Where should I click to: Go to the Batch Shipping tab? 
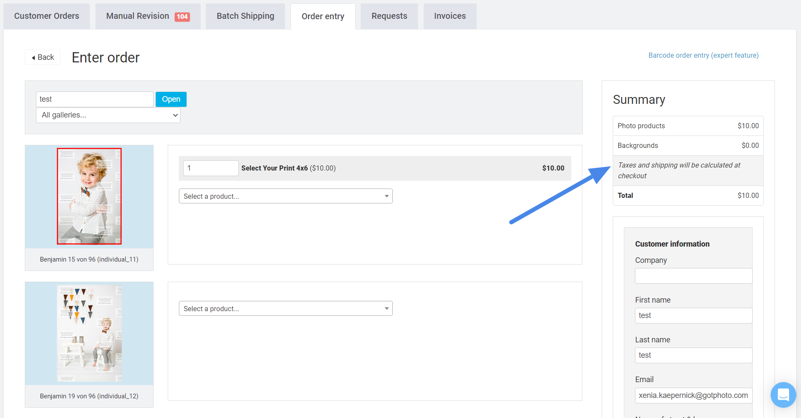245,16
